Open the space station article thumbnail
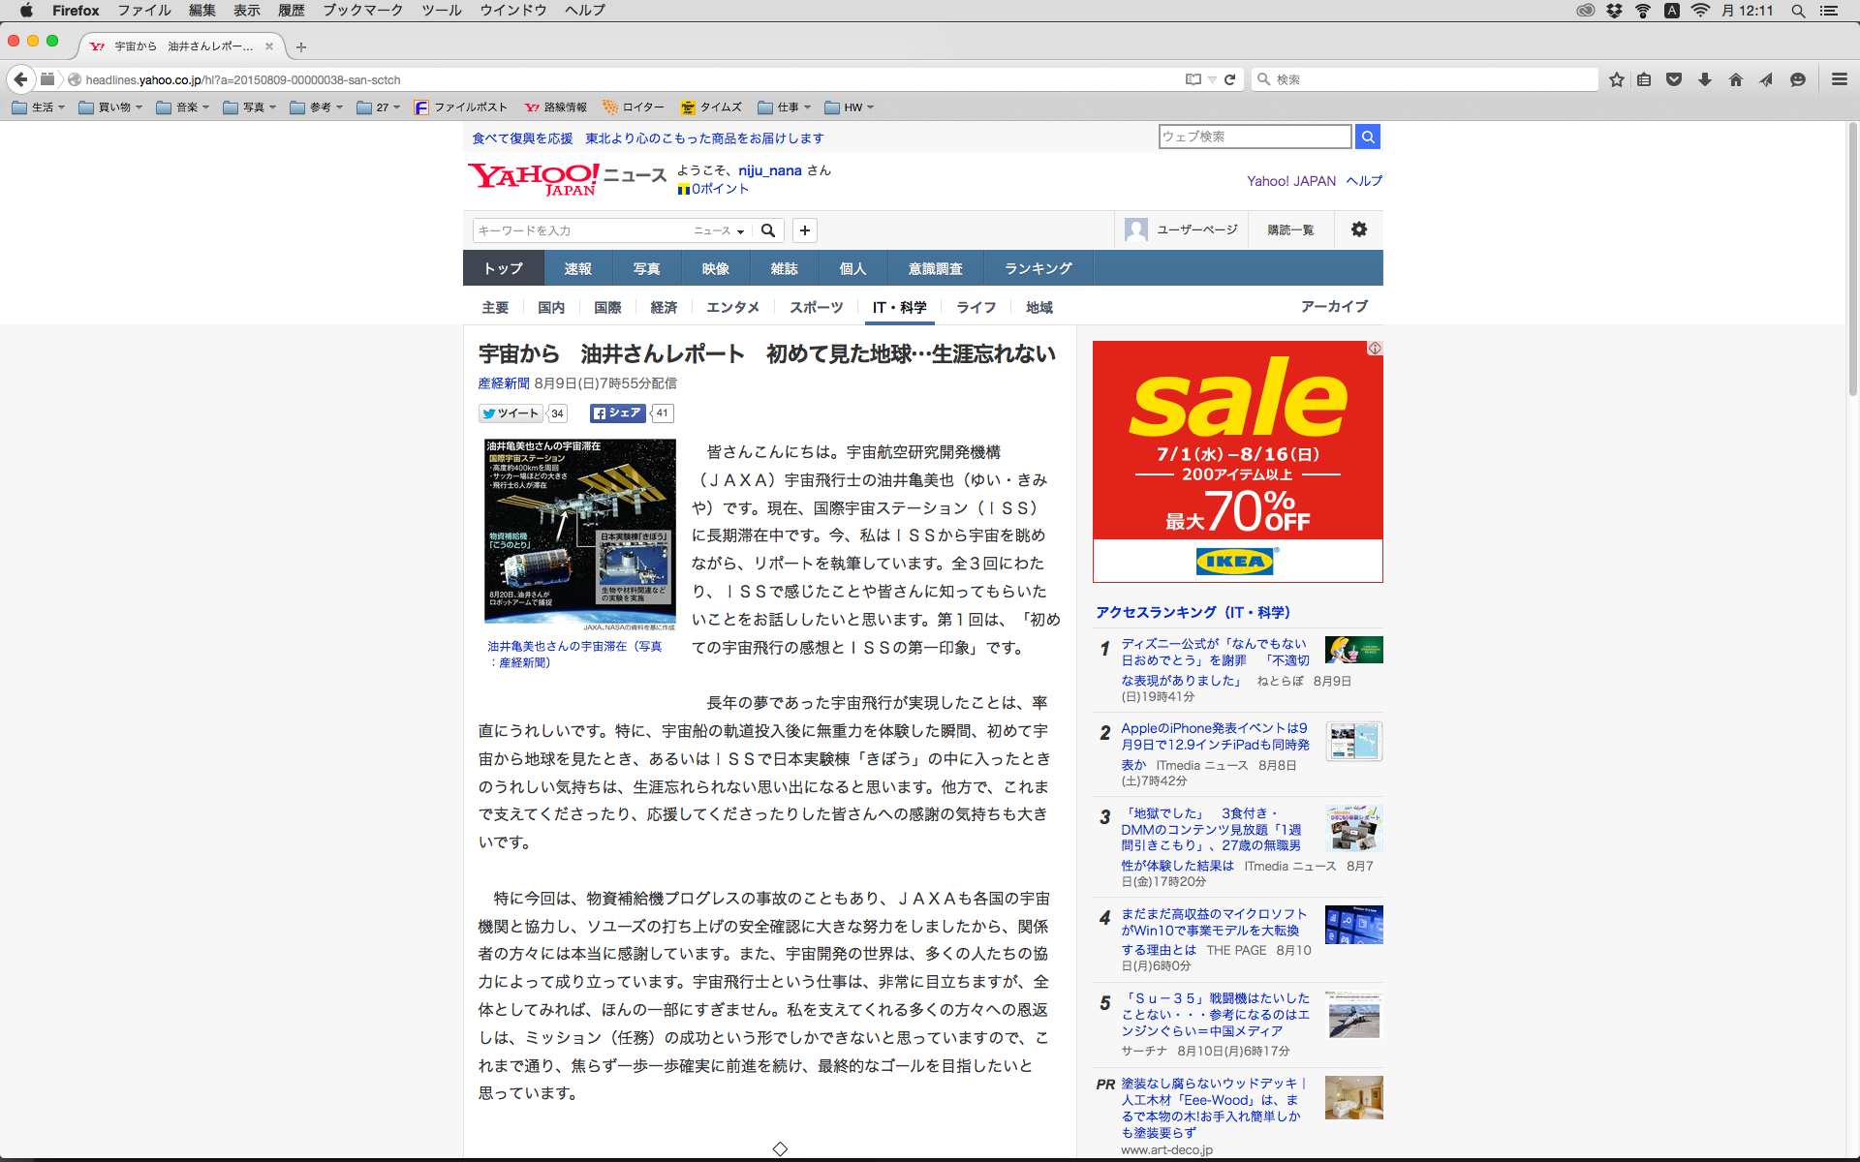 [x=579, y=533]
